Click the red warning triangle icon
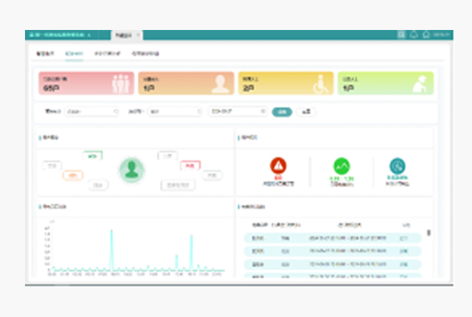The width and height of the screenshot is (472, 317). [x=278, y=166]
